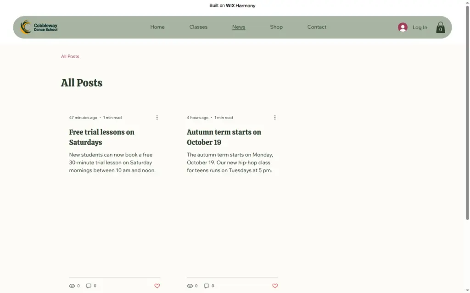Click the Log In button
This screenshot has width=470, height=293.
[x=420, y=27]
